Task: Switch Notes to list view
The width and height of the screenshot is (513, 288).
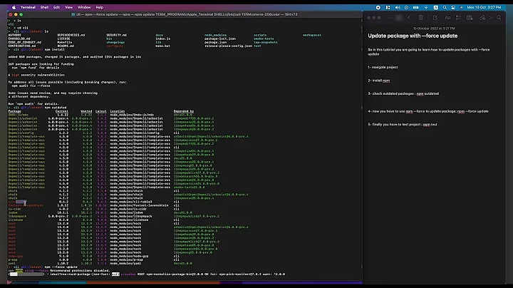Action: 390,18
